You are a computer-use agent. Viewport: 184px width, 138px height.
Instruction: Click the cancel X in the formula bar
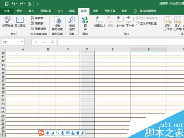click(x=36, y=42)
